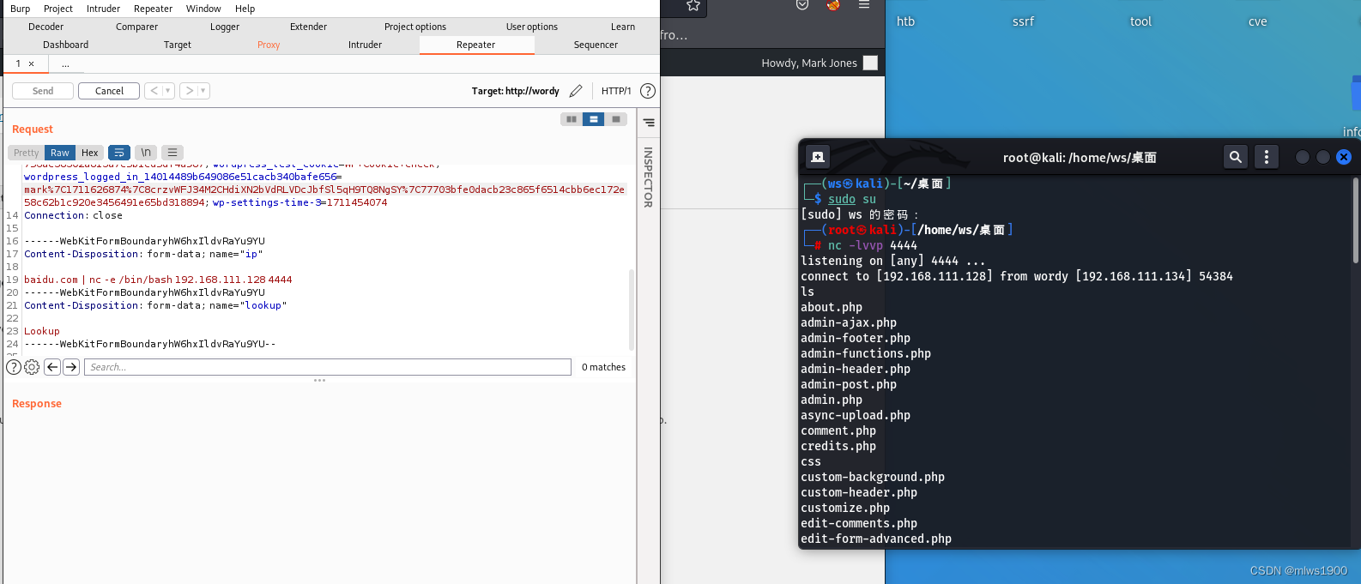Switch to the Target tab

click(178, 45)
